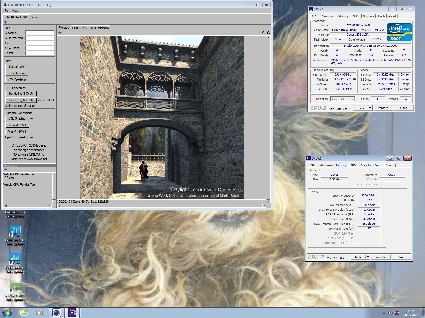Click the OS input field

tap(39, 43)
